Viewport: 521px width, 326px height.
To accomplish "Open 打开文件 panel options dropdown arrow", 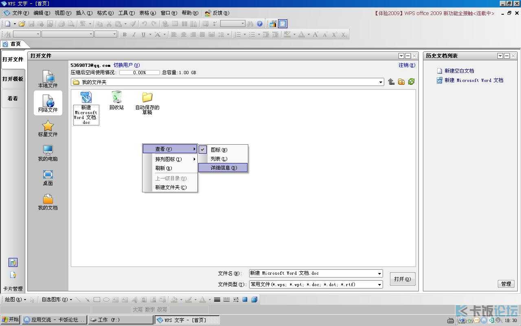I will (x=401, y=56).
